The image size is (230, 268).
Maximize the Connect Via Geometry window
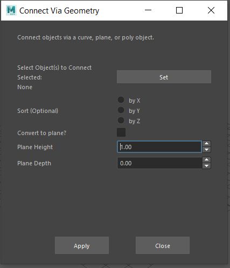[179, 10]
